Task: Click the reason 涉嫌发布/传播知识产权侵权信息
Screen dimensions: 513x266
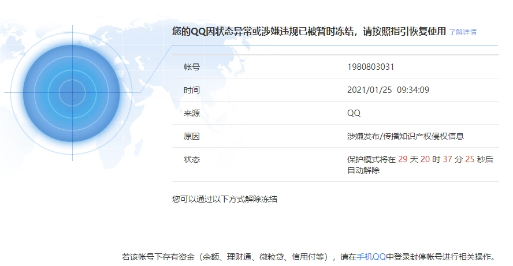Action: (406, 136)
